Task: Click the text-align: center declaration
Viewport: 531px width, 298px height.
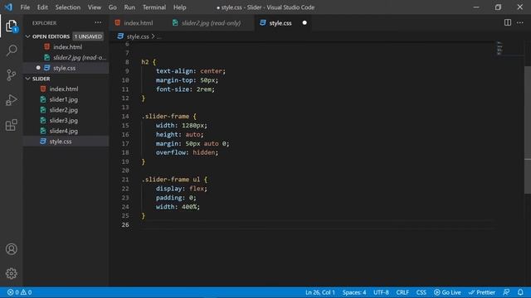Action: click(x=191, y=71)
